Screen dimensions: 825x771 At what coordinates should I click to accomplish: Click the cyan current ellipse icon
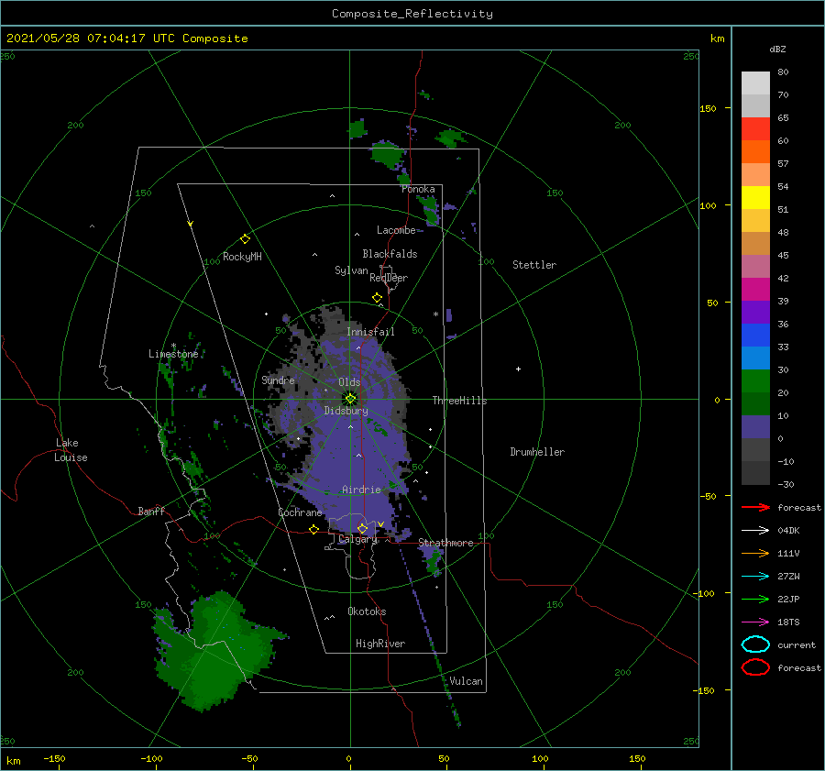(755, 644)
